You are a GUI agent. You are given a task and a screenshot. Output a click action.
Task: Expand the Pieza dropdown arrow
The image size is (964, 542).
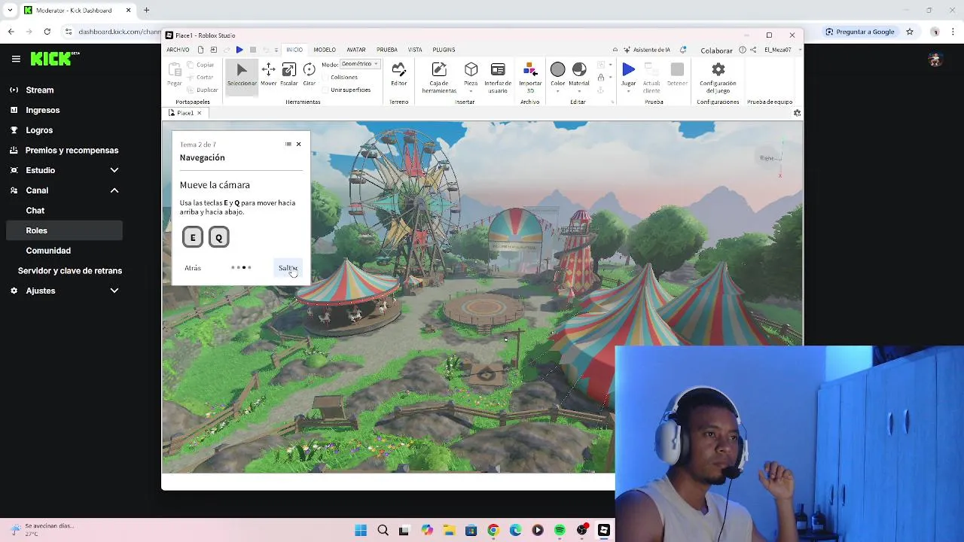(471, 92)
